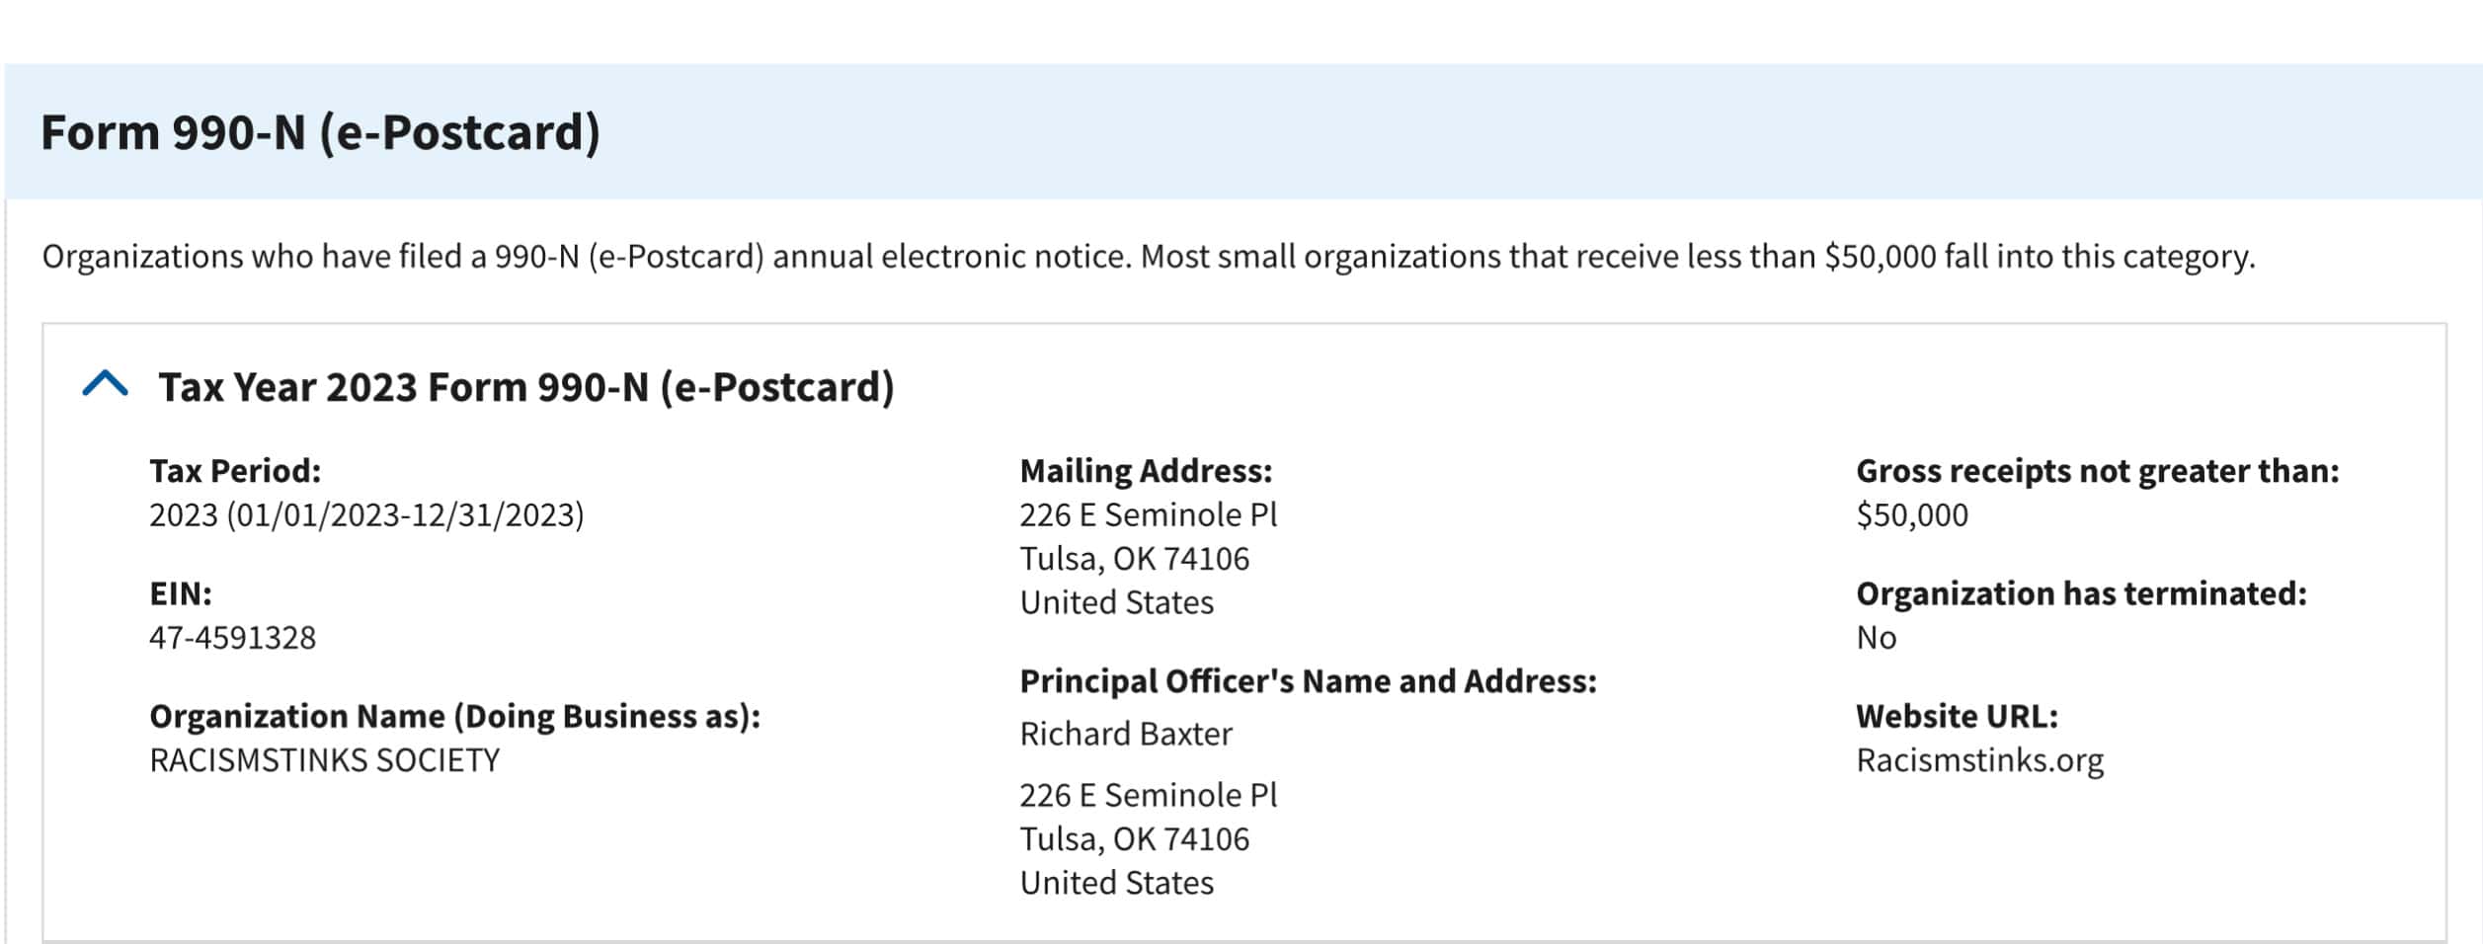The image size is (2483, 944).
Task: Click the Principal Officer's Name and Address label
Action: [x=1308, y=680]
